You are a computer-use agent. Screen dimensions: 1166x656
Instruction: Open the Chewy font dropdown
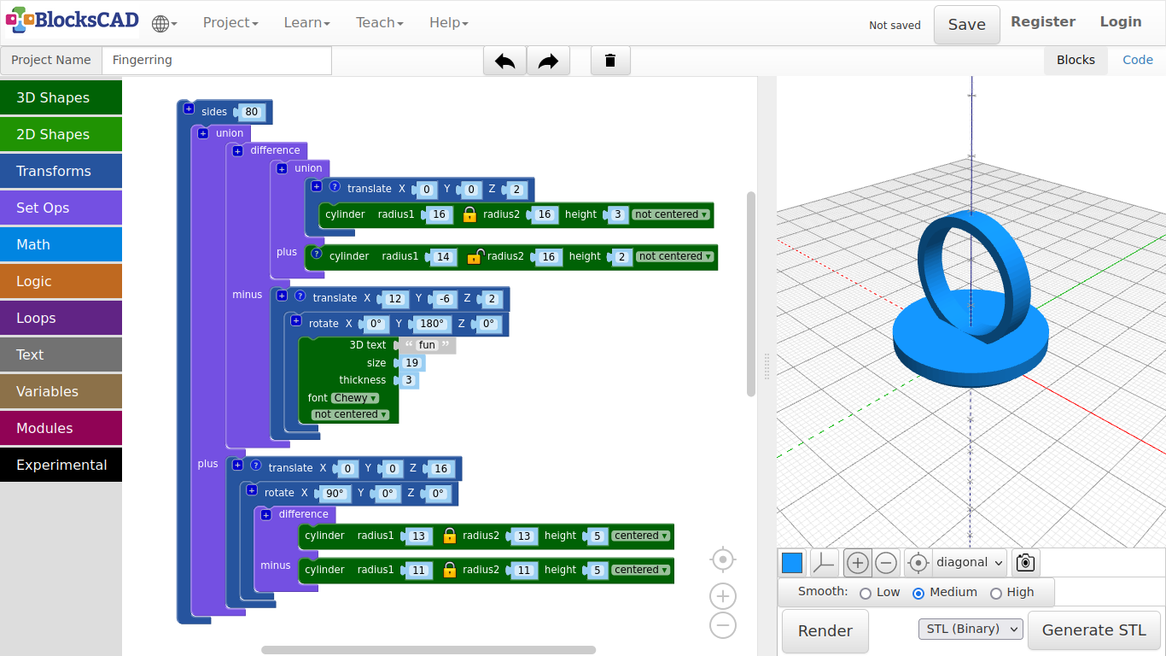click(354, 398)
